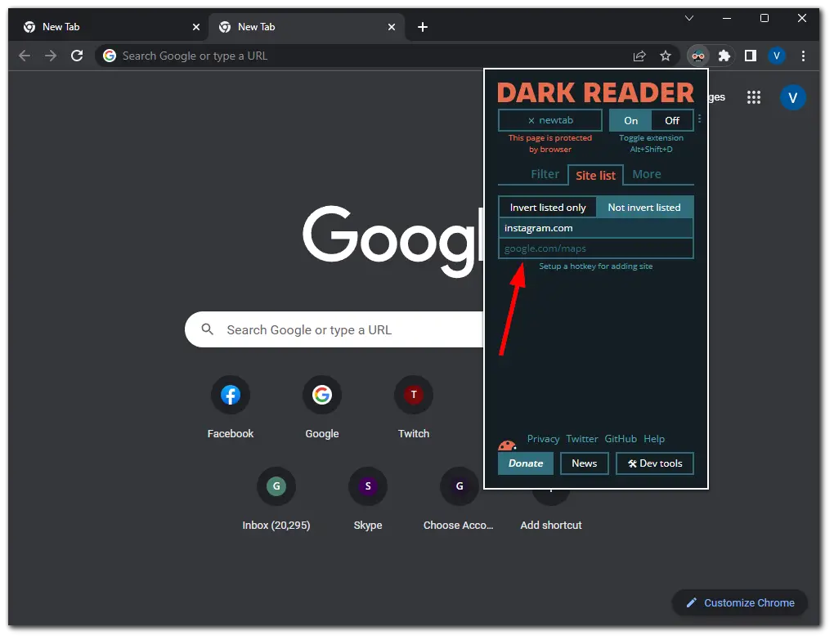
Task: Click Setup a hotkey for adding site
Action: [596, 266]
